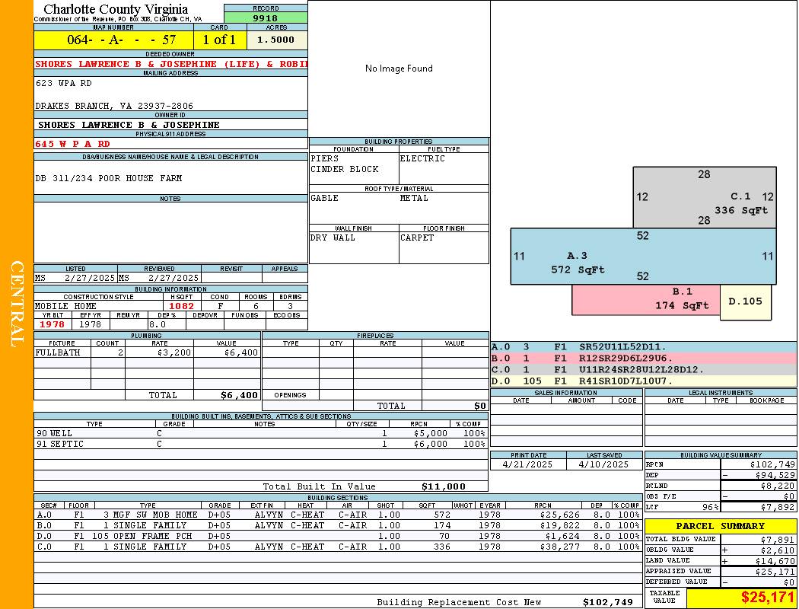The image size is (799, 609).
Task: Click sketch area D.105
Action: (745, 301)
